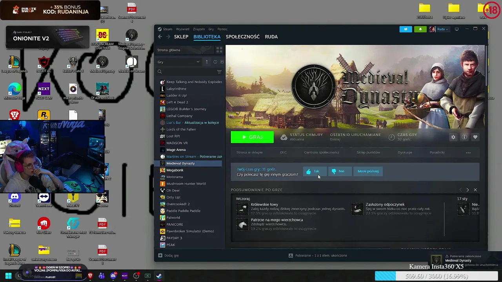Open the Dyskusje link
Screen dimensions: 502x282
405,152
